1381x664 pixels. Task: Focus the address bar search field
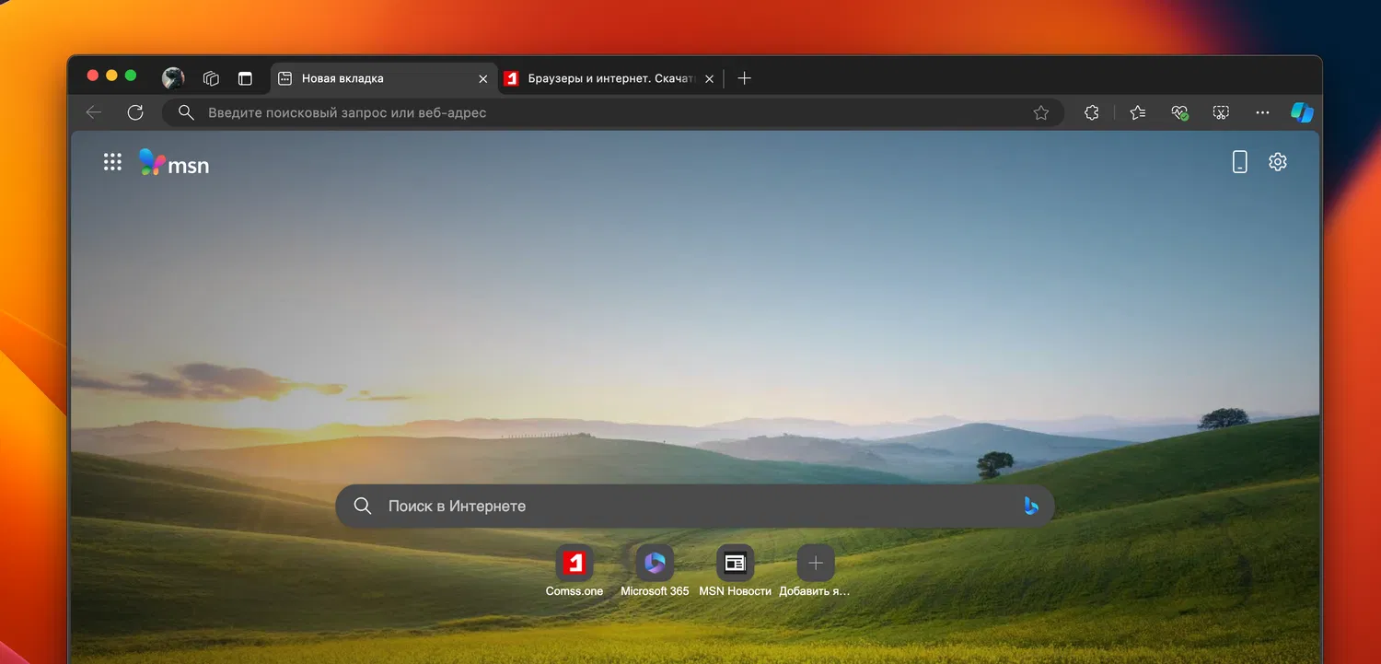point(613,112)
